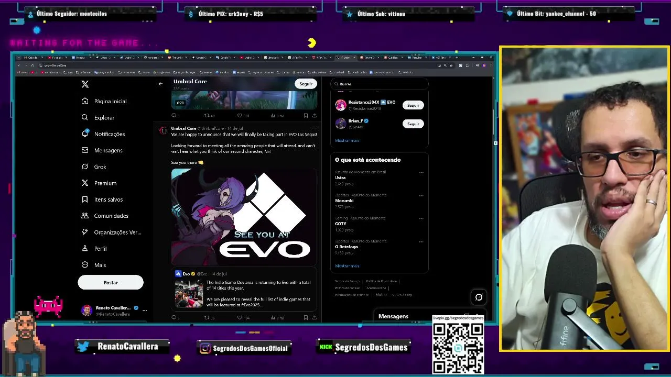The width and height of the screenshot is (671, 377).
Task: Open more options for Ustra trend
Action: tap(421, 172)
